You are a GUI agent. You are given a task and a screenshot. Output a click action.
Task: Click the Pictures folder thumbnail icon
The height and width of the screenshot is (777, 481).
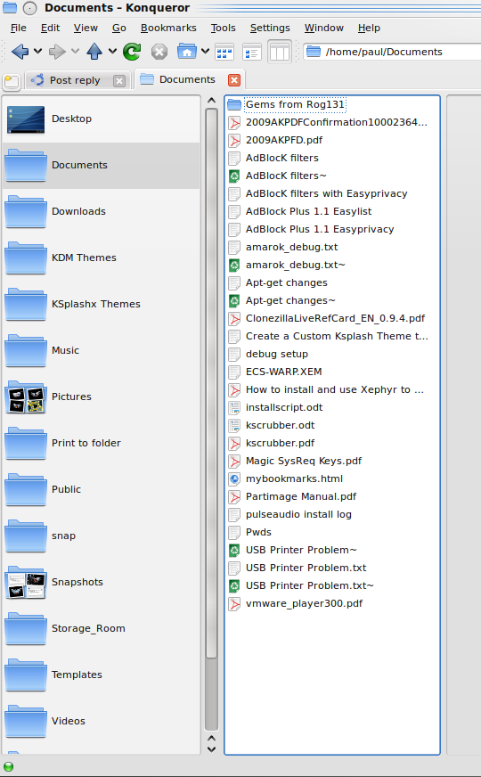[x=26, y=398]
